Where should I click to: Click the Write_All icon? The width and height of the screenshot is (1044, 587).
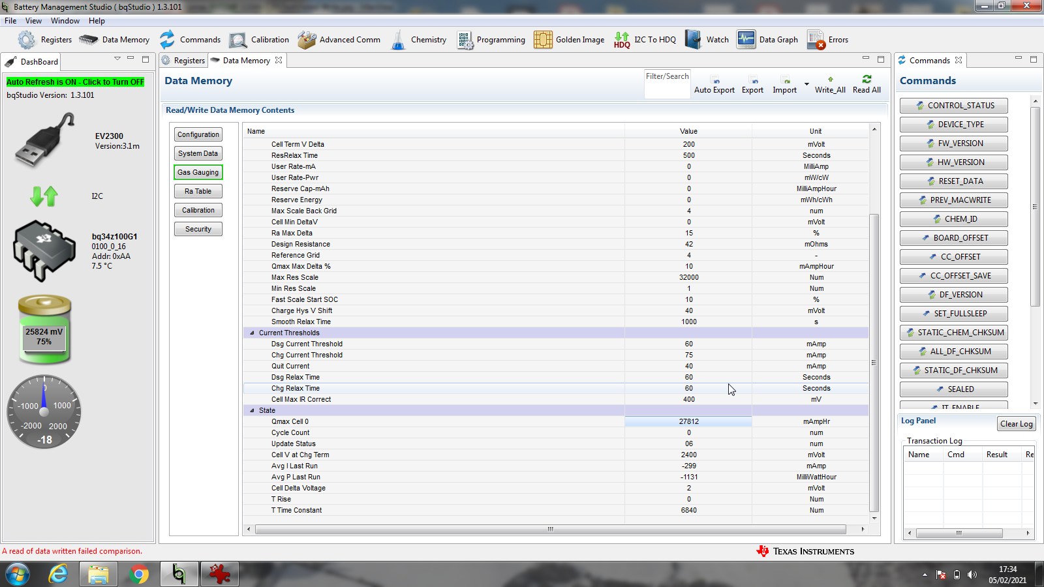click(830, 80)
